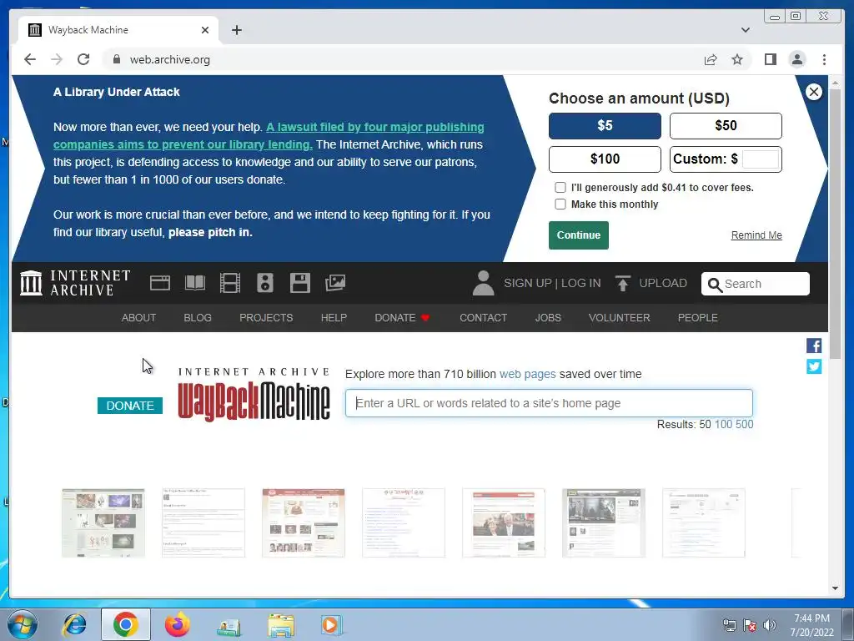Close the donation banner
The image size is (854, 641).
(x=814, y=92)
